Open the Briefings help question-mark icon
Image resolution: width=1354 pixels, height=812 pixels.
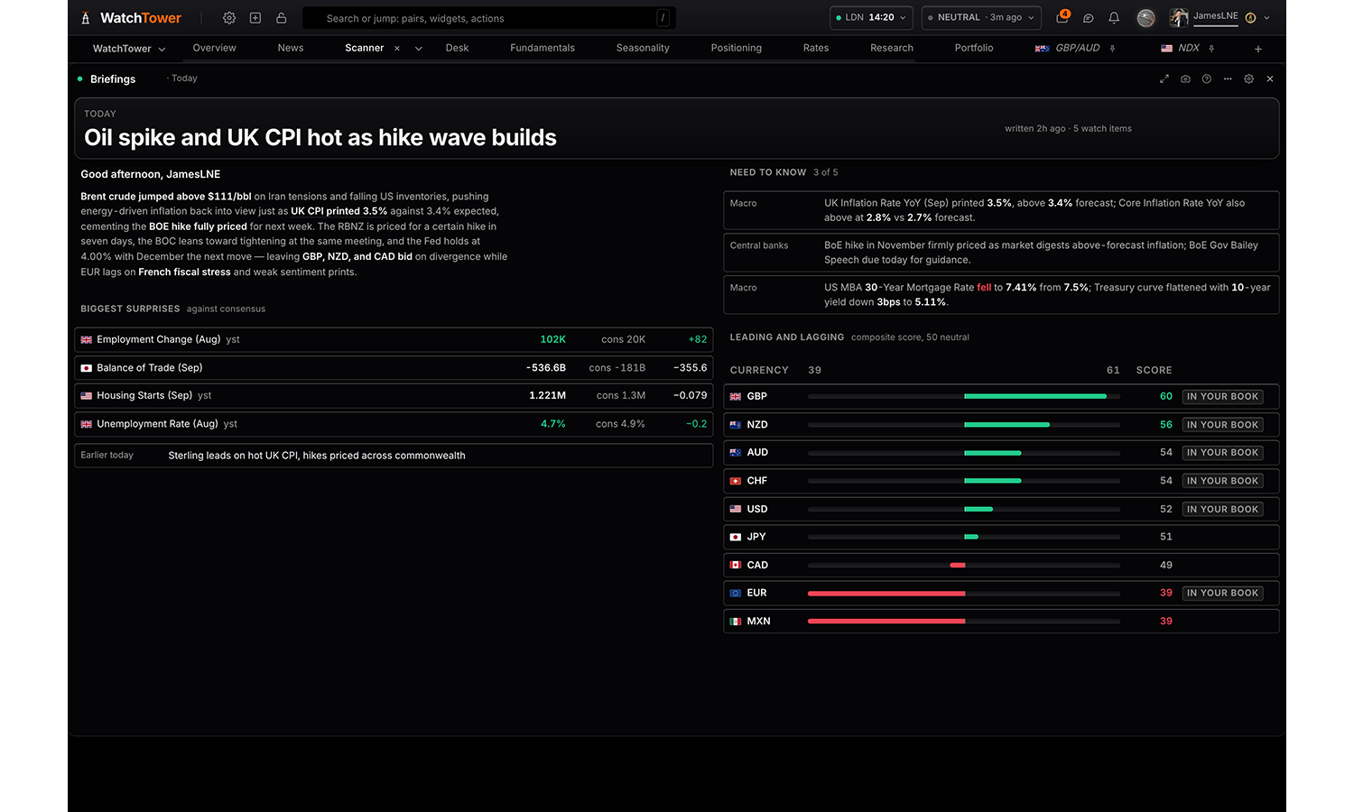(x=1207, y=79)
